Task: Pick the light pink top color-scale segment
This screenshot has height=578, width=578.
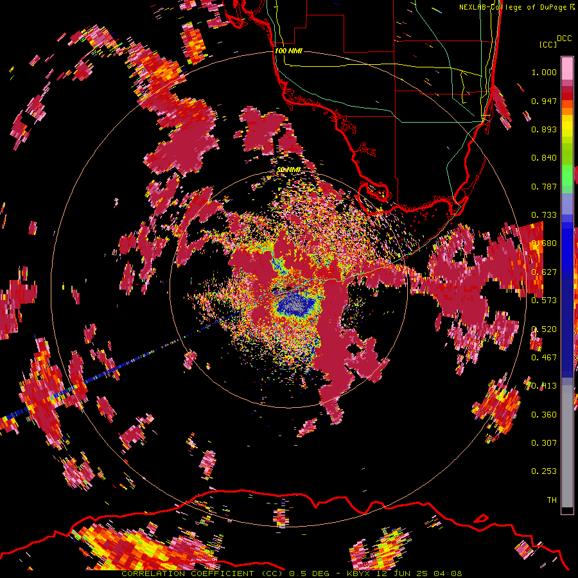Action: (567, 69)
